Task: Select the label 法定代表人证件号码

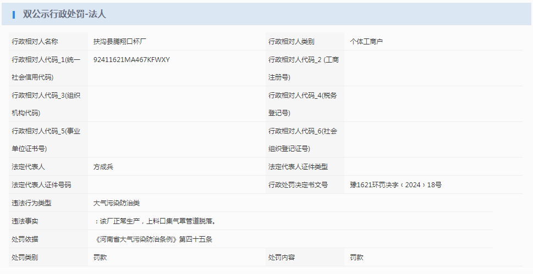Action: (x=41, y=185)
